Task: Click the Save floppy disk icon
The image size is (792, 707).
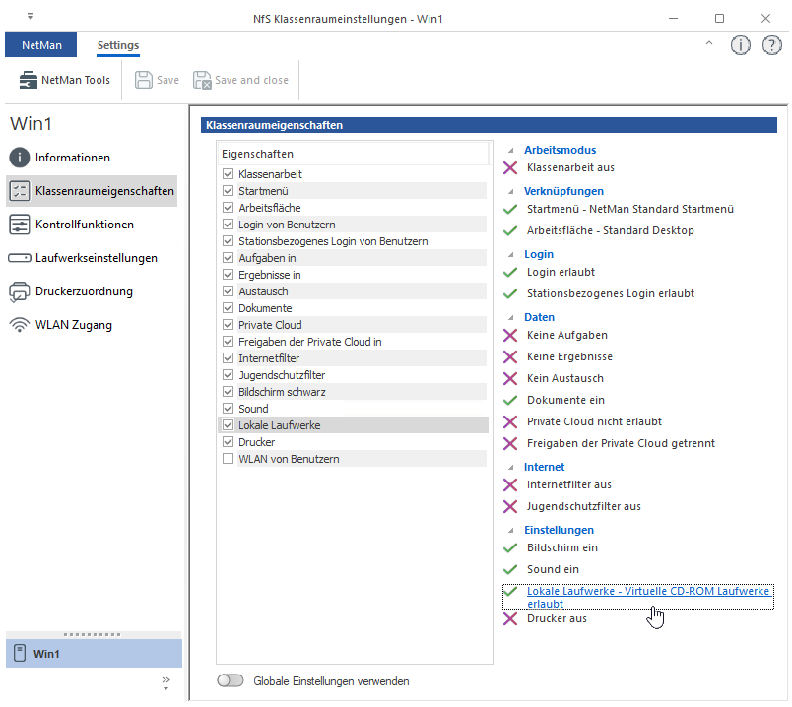Action: (144, 80)
